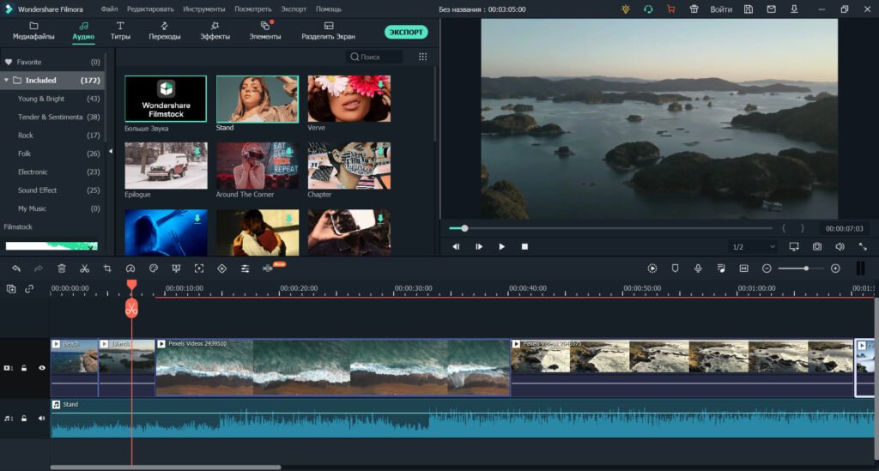Open fullscreen preview monitor icon
Image resolution: width=879 pixels, height=471 pixels.
pos(794,246)
